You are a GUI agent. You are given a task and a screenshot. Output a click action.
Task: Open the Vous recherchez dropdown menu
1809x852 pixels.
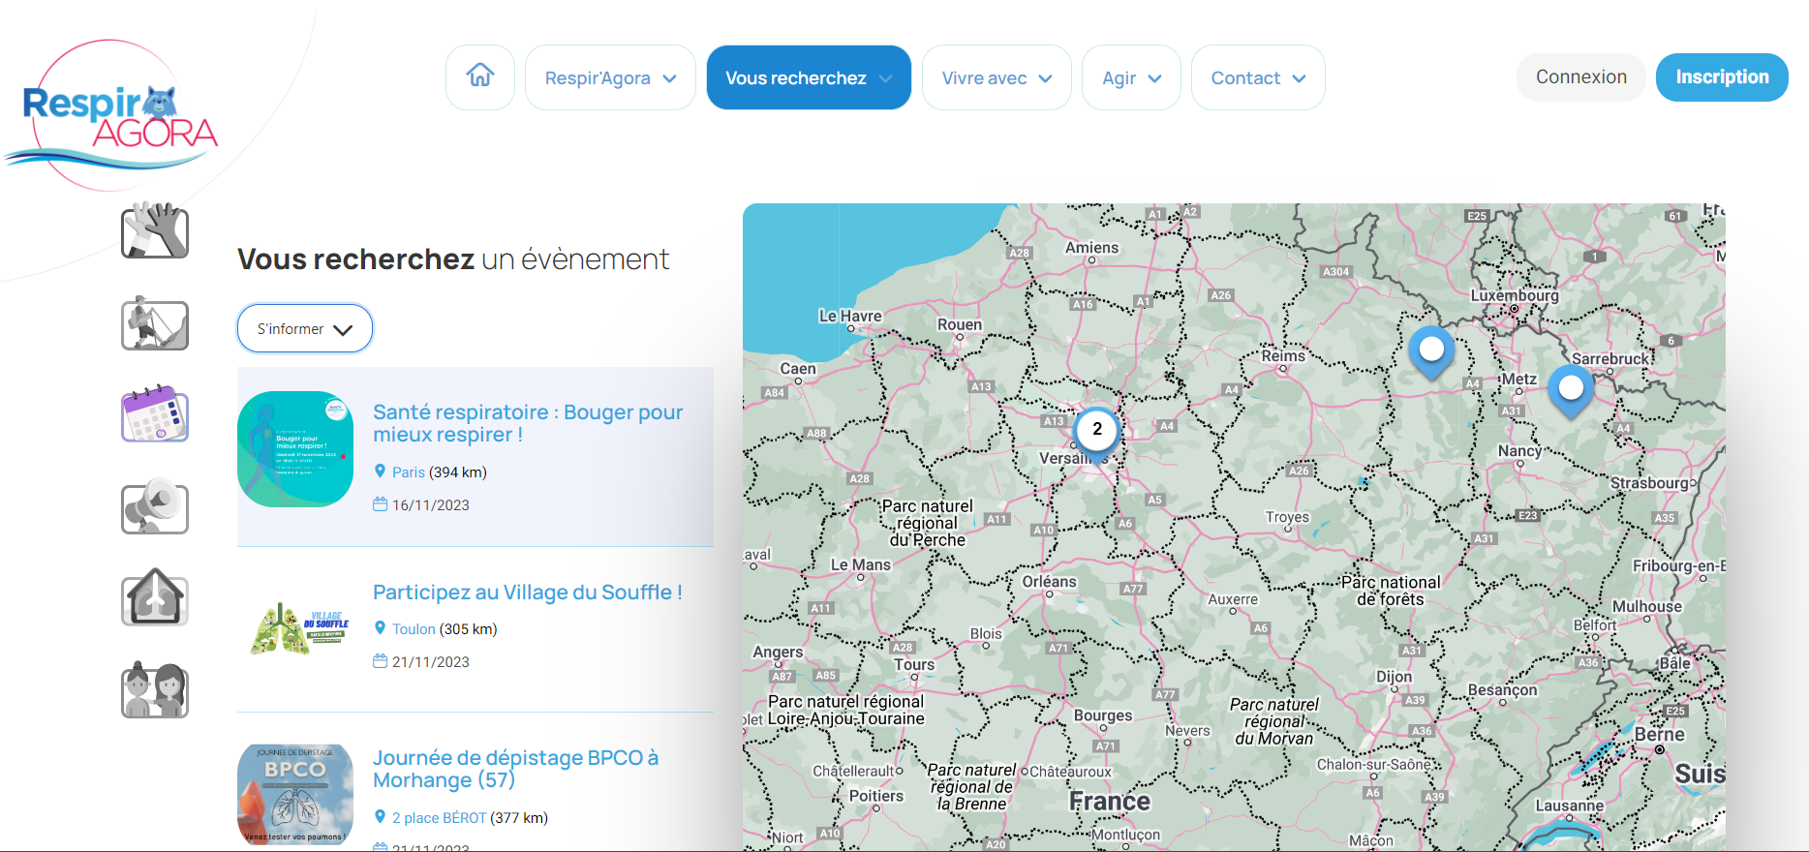coord(809,77)
